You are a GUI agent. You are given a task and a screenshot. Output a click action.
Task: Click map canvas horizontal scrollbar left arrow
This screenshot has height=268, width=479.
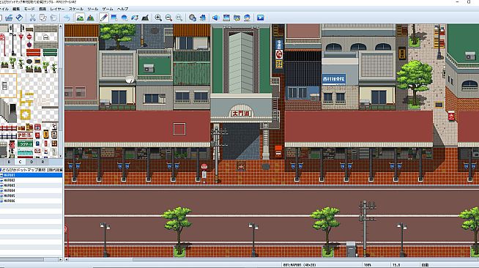click(x=67, y=259)
